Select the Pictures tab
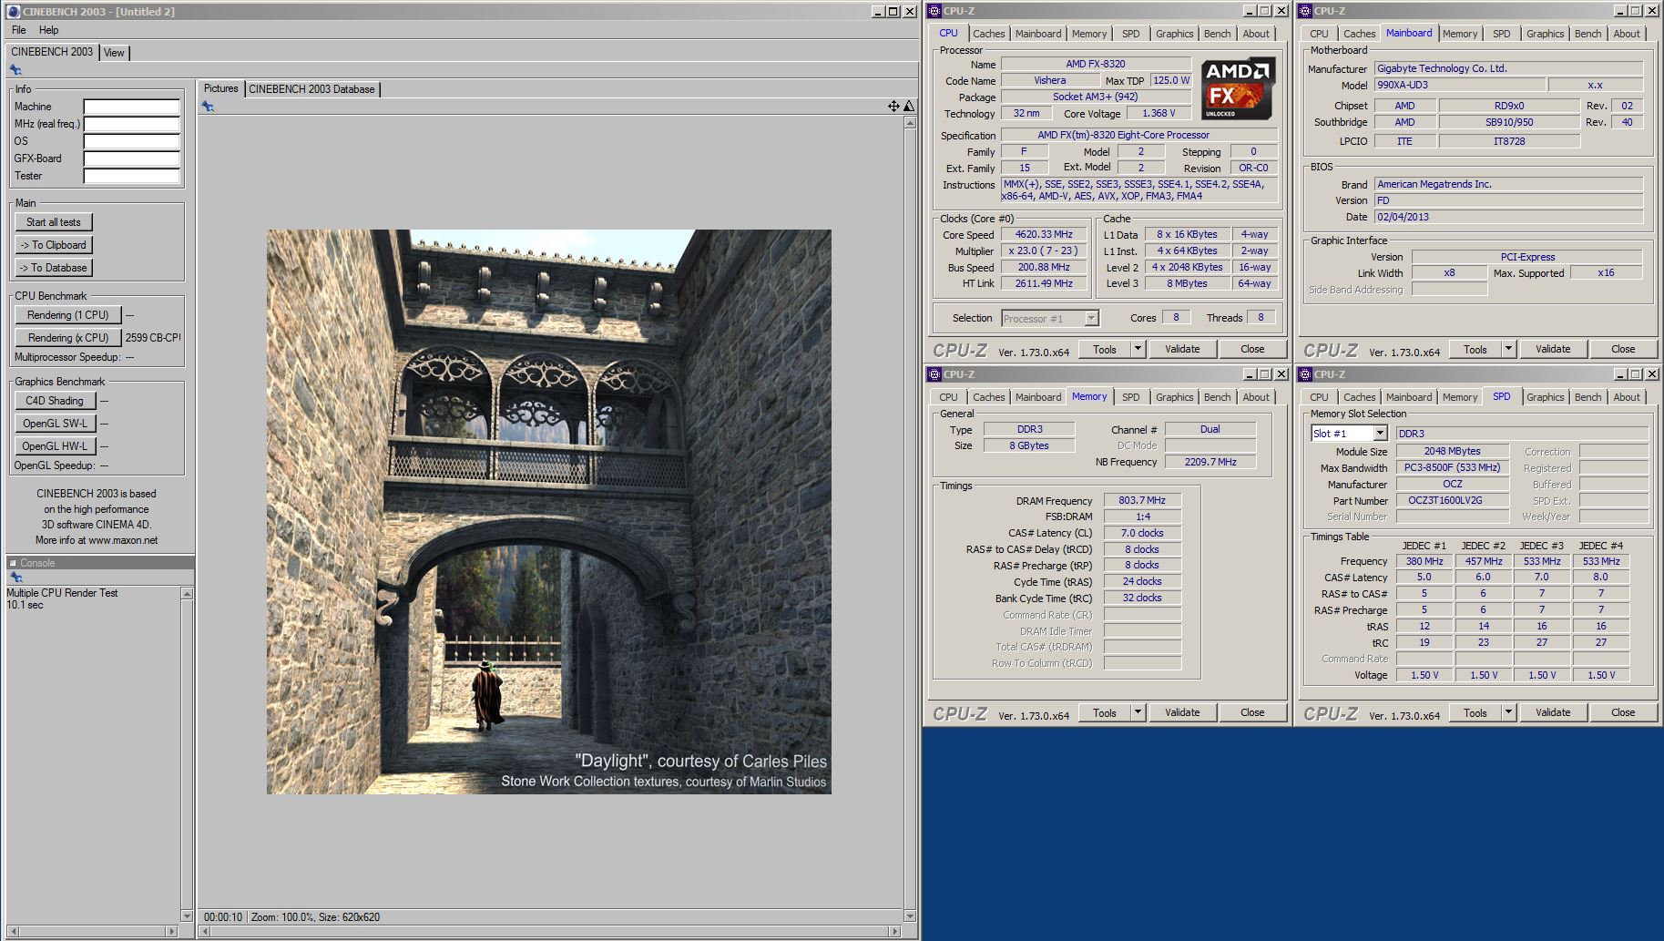Viewport: 1664px width, 941px height. point(220,88)
